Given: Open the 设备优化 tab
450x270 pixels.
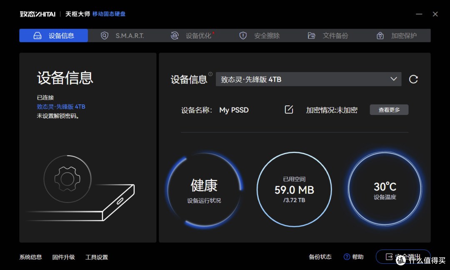Looking at the screenshot, I should click(191, 35).
